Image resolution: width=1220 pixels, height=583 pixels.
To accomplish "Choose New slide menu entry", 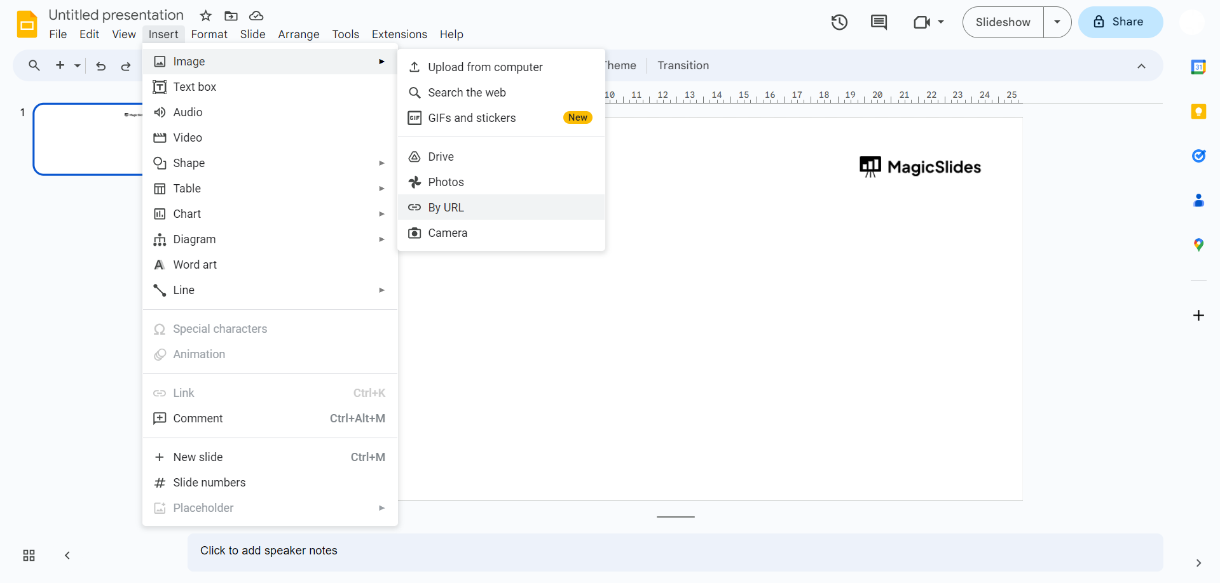I will click(x=270, y=457).
